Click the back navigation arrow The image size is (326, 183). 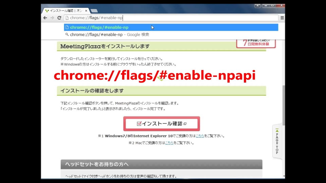45,18
